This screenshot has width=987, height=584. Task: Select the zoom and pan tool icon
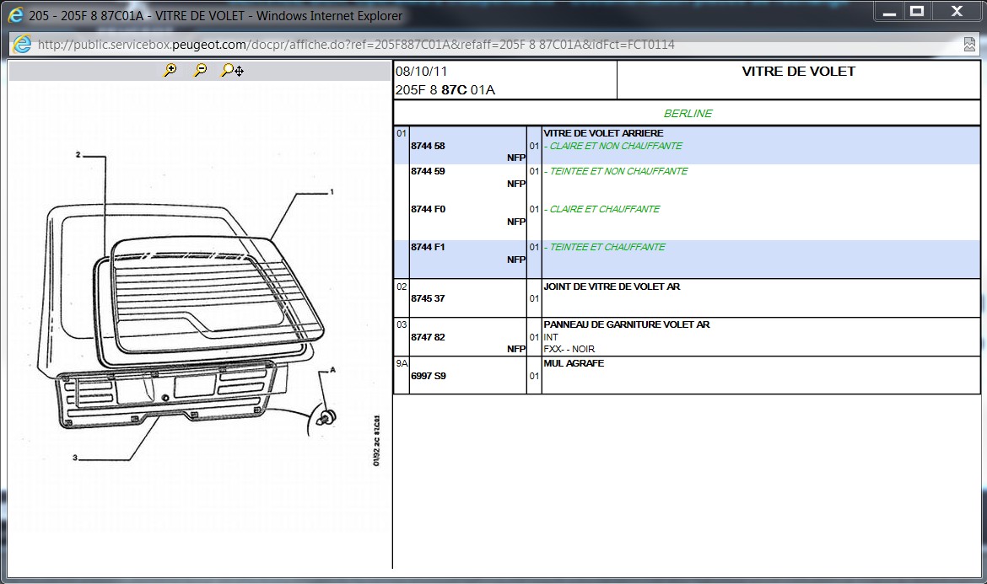pos(232,71)
